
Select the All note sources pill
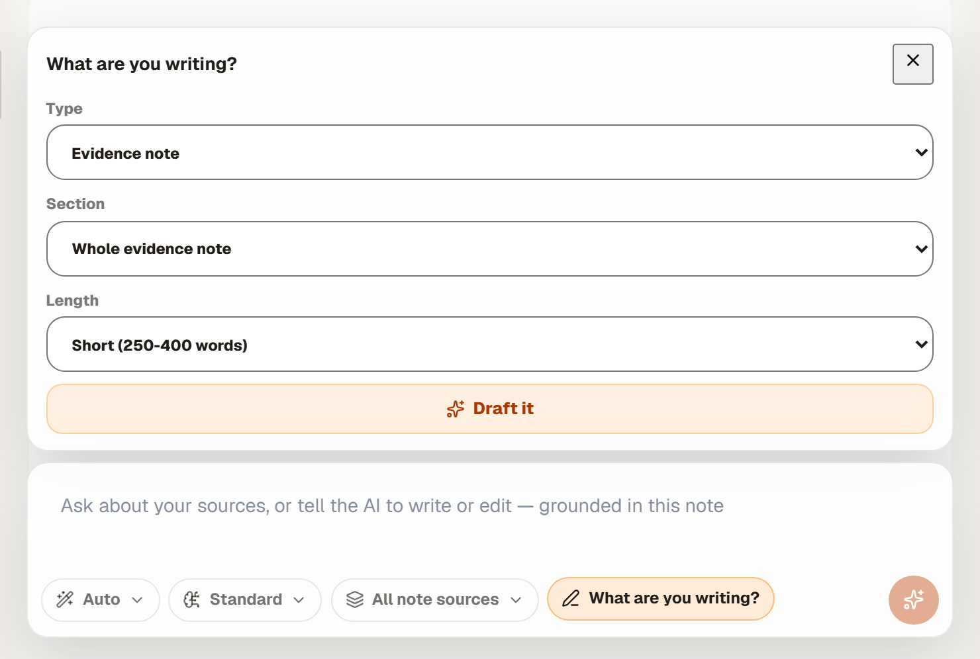[x=434, y=600]
